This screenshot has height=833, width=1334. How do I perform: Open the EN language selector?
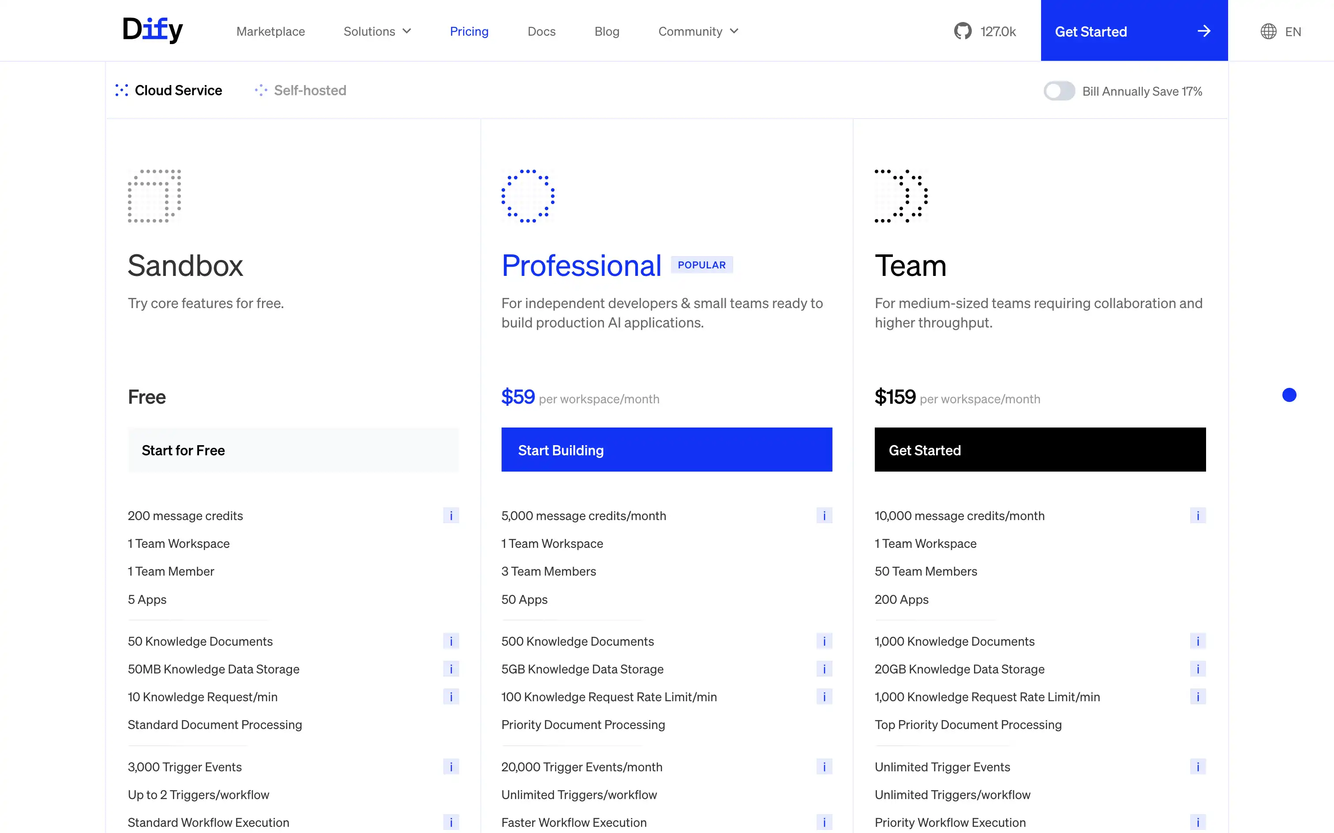(1293, 31)
